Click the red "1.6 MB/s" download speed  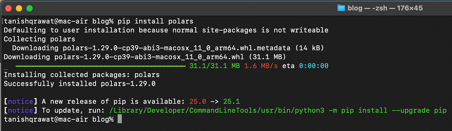click(261, 66)
